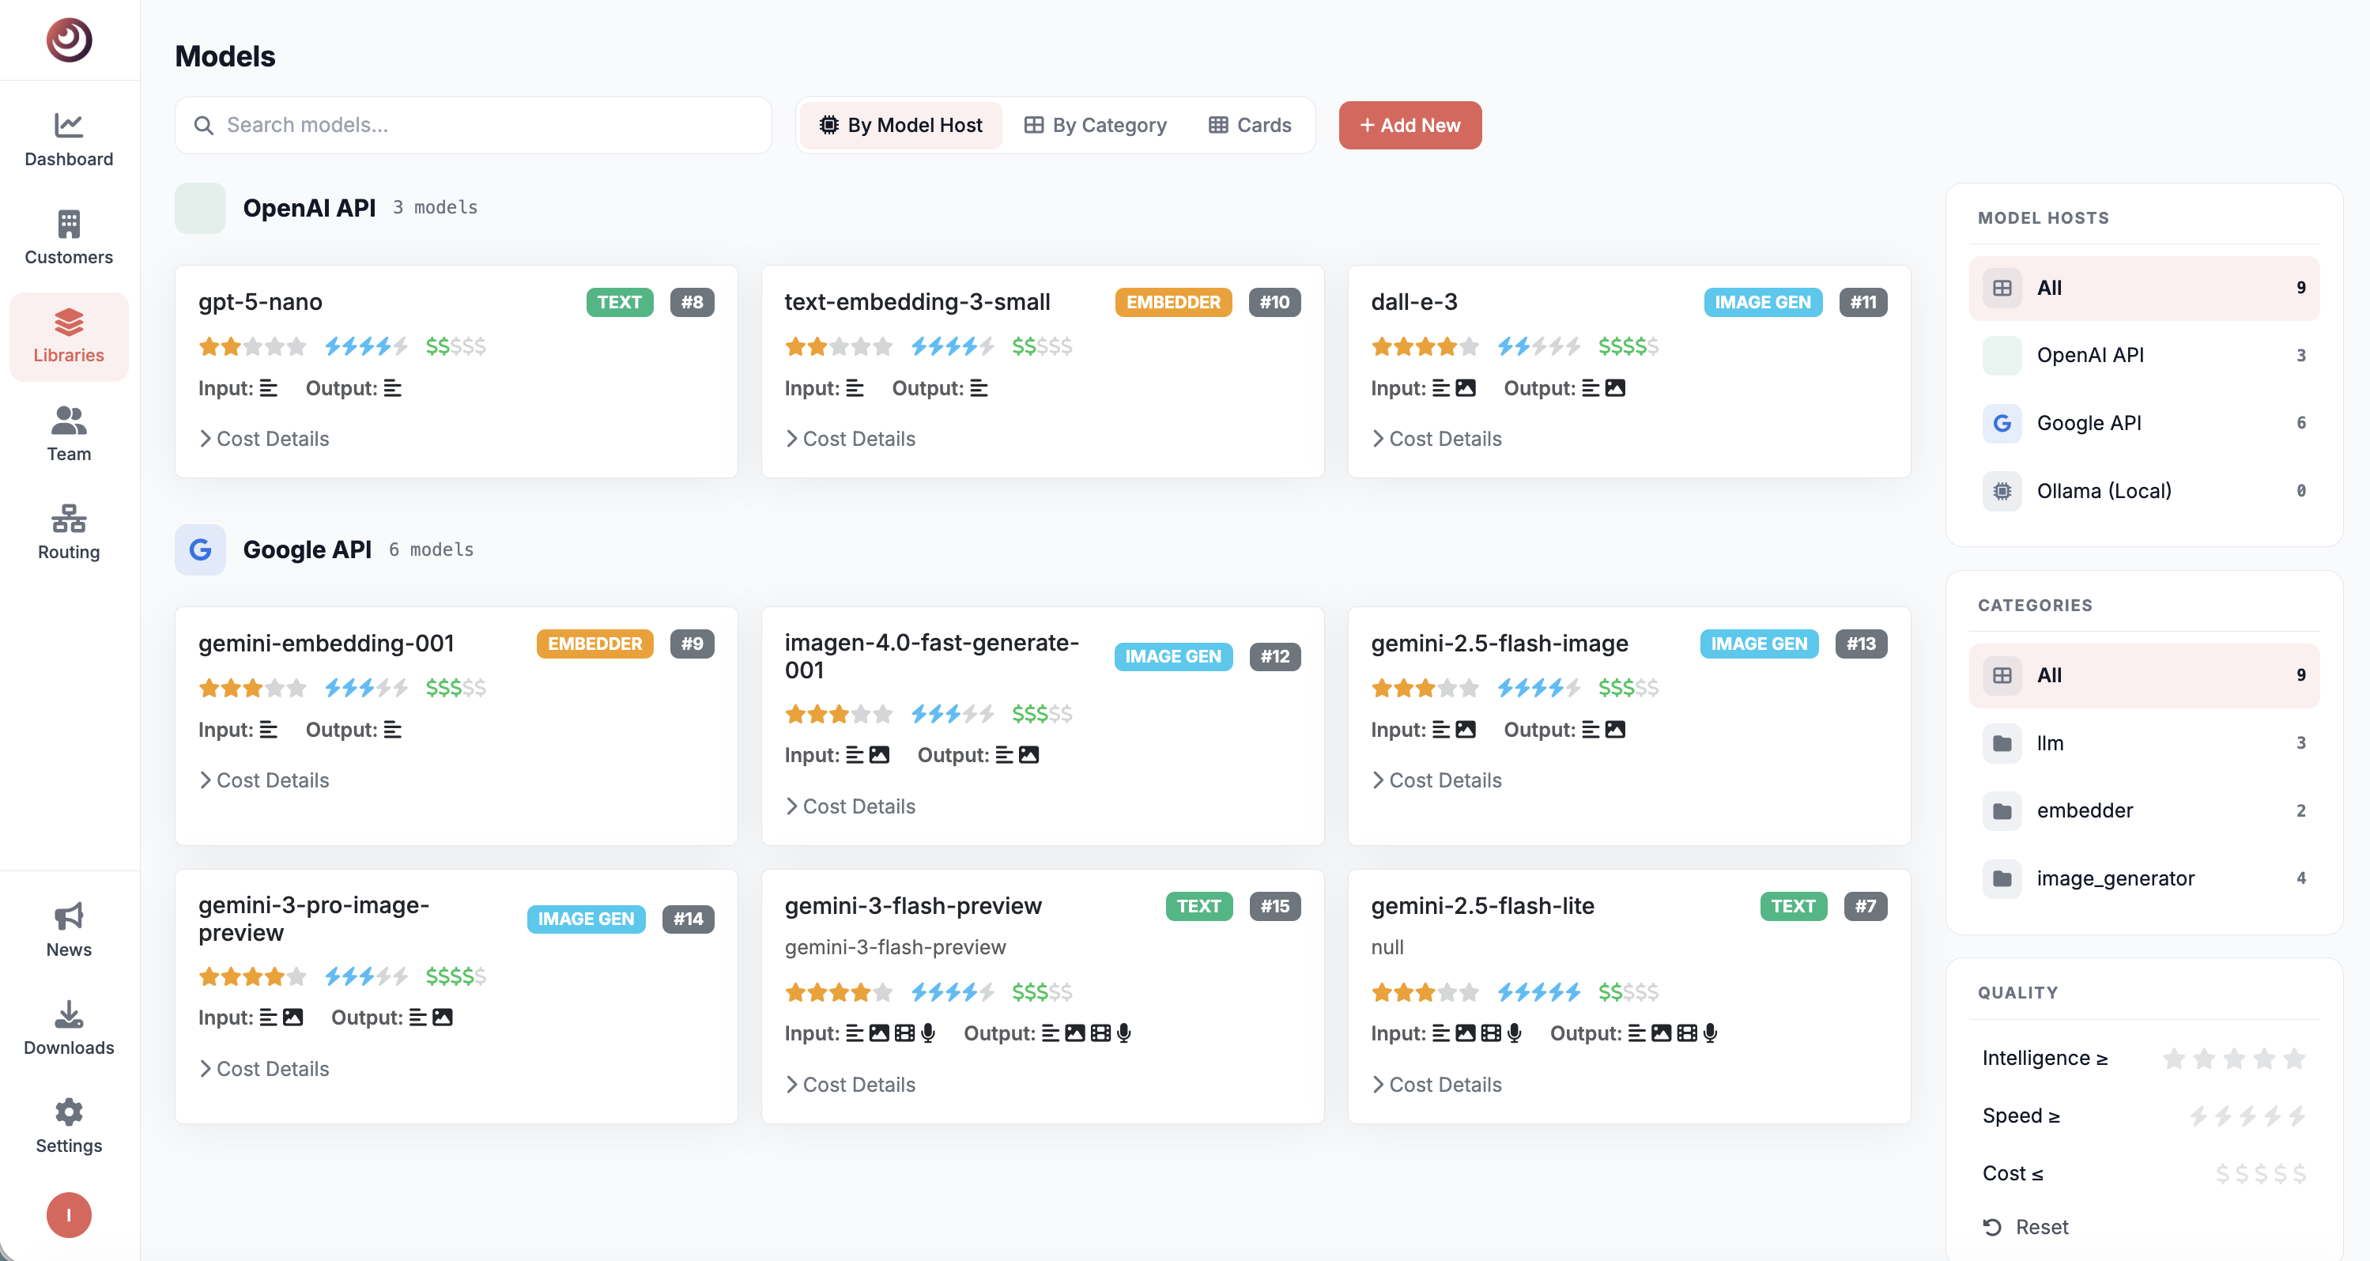Click the grid icon for All categories
Viewport: 2370px width, 1261px height.
(x=2002, y=676)
